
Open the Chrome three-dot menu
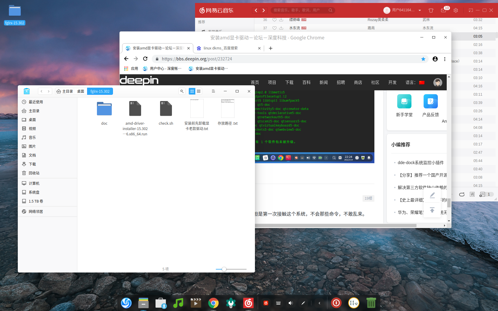445,59
